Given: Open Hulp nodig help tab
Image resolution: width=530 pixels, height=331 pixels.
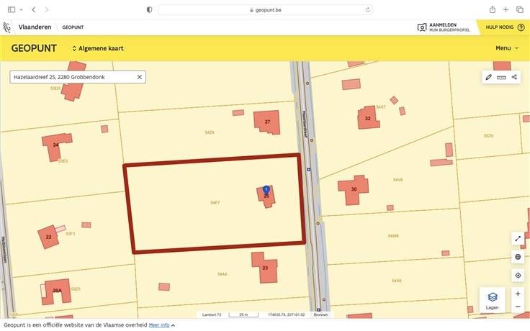Looking at the screenshot, I should (x=505, y=27).
